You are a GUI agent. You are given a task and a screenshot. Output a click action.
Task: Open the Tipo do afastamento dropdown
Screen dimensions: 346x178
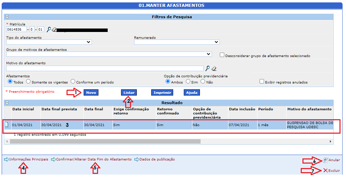49,42
